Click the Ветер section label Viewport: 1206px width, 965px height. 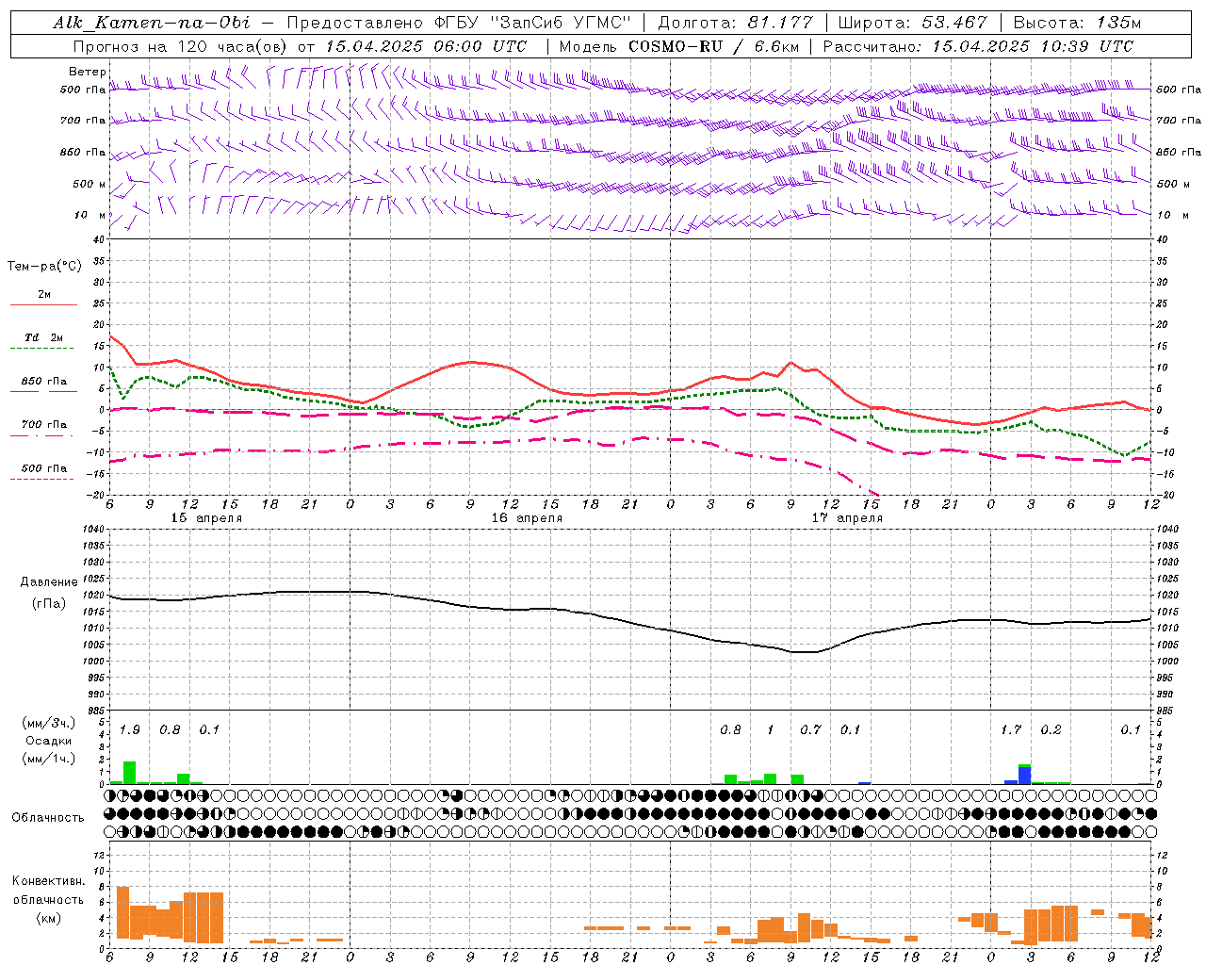(86, 72)
